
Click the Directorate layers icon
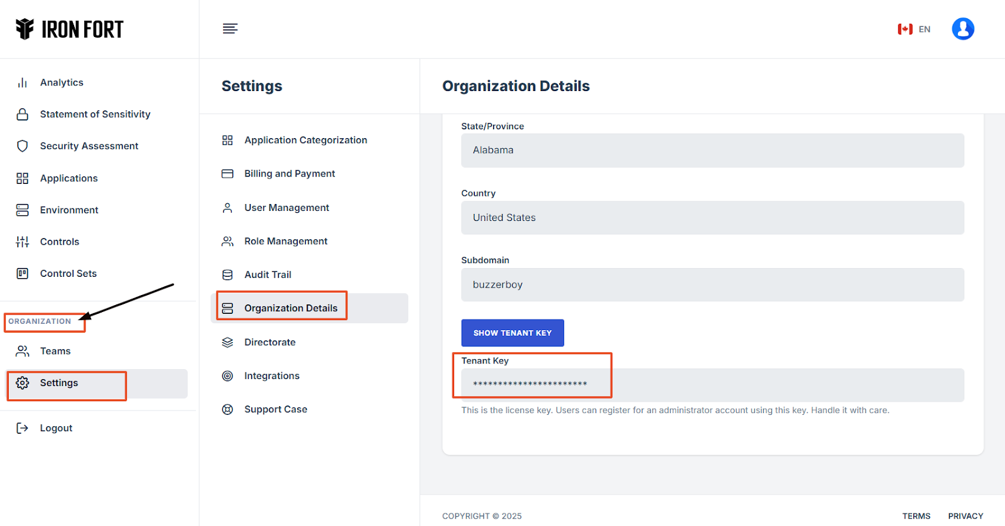pos(227,342)
